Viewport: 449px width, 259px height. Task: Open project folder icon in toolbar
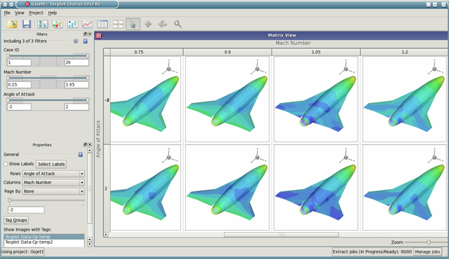point(12,24)
